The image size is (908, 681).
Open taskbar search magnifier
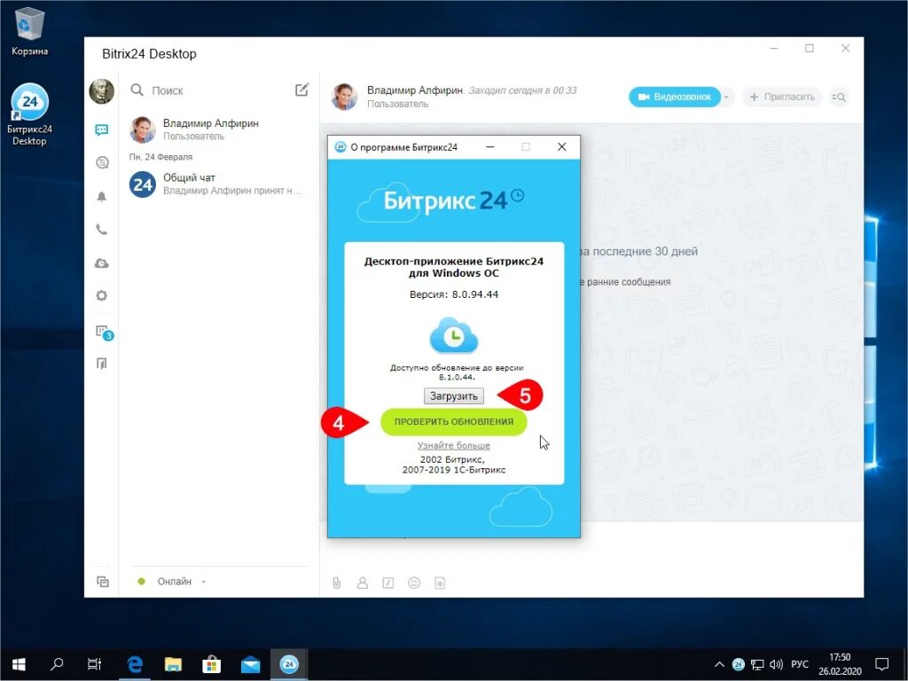[x=57, y=664]
